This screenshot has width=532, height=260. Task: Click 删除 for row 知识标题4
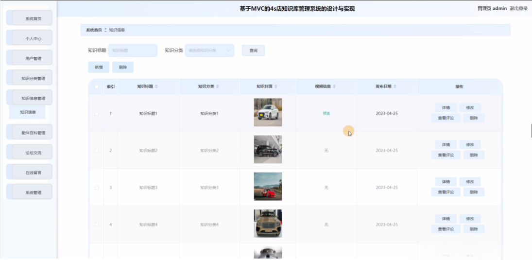[474, 229]
